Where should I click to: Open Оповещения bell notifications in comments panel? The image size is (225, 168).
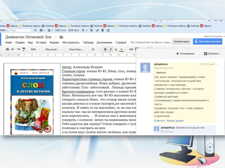pos(185,53)
